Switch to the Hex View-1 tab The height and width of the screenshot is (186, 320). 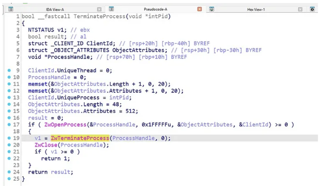pos(255,10)
